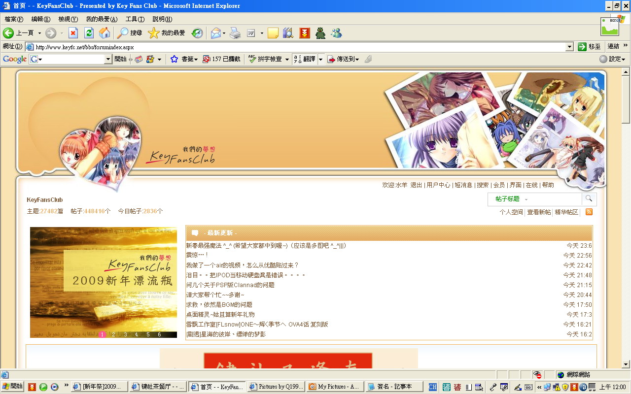Image resolution: width=631 pixels, height=394 pixels.
Task: Switch to the 键社茶餐厅 taskbar window
Action: 158,387
